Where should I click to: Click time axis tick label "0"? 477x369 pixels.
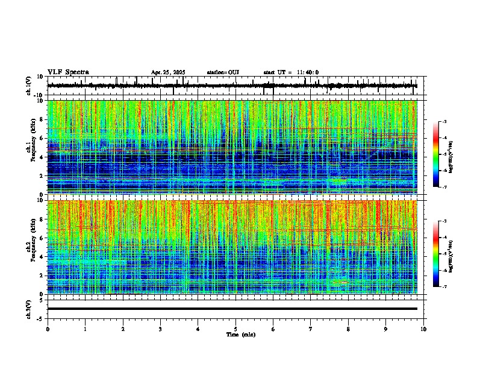(48, 329)
